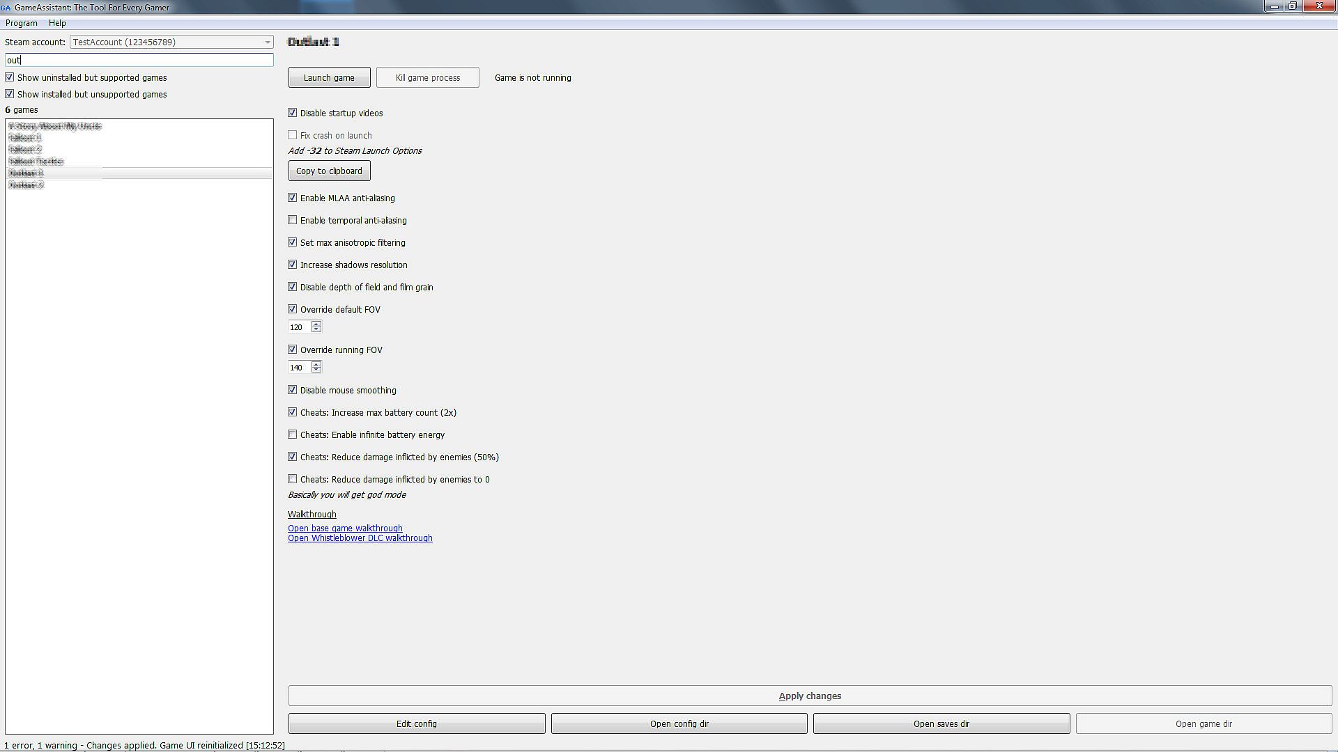Click the GameAssistant app icon in title bar

6,8
